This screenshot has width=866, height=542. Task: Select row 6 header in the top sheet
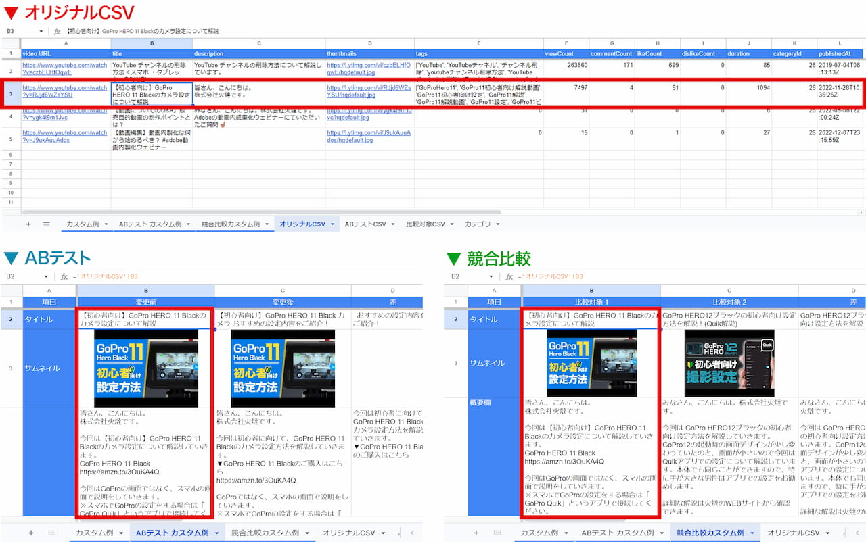10,155
